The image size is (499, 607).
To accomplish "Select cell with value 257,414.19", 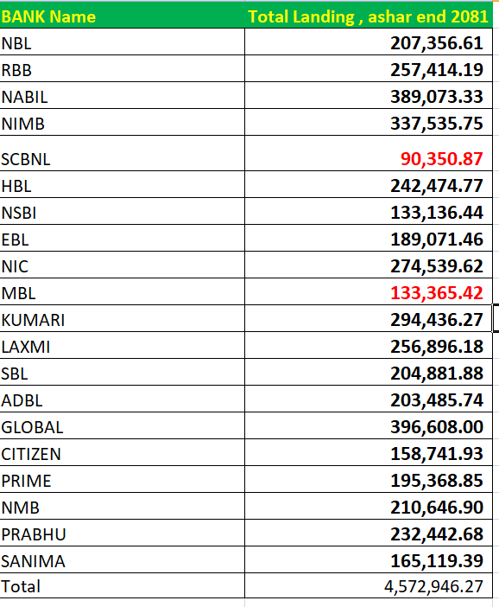I will [369, 68].
